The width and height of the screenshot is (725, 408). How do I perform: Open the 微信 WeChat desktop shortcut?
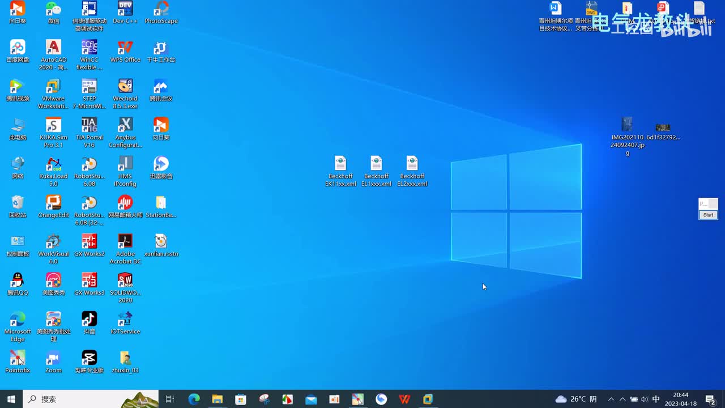tap(53, 12)
